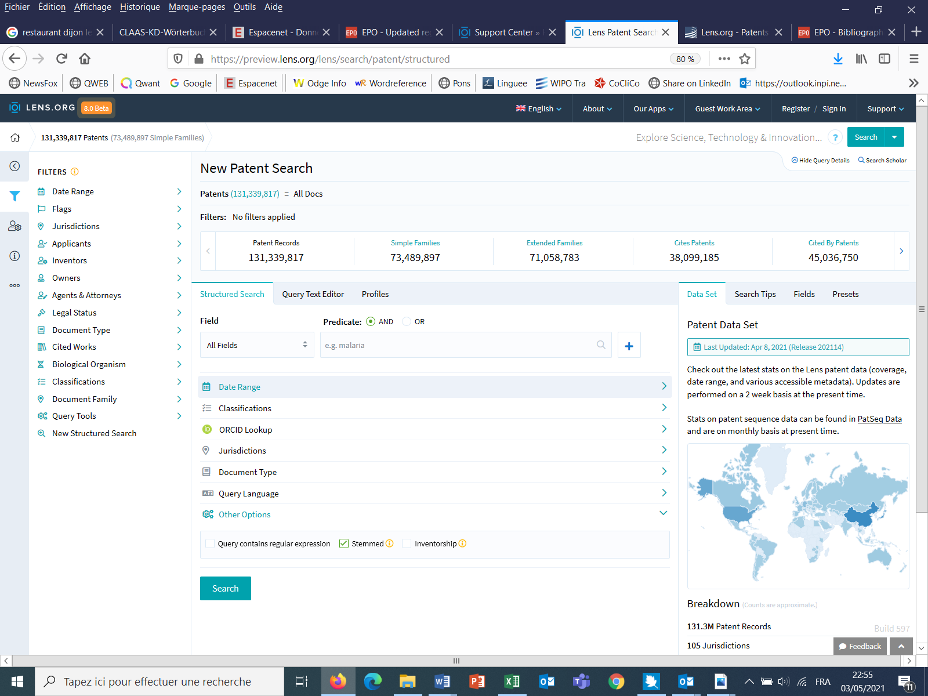Viewport: 928px width, 696px height.
Task: Open the PatSeq Data link
Action: click(x=879, y=419)
